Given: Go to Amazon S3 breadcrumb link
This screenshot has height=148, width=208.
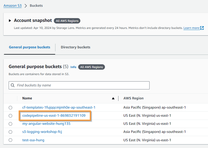Looking at the screenshot, I should pos(13,6).
